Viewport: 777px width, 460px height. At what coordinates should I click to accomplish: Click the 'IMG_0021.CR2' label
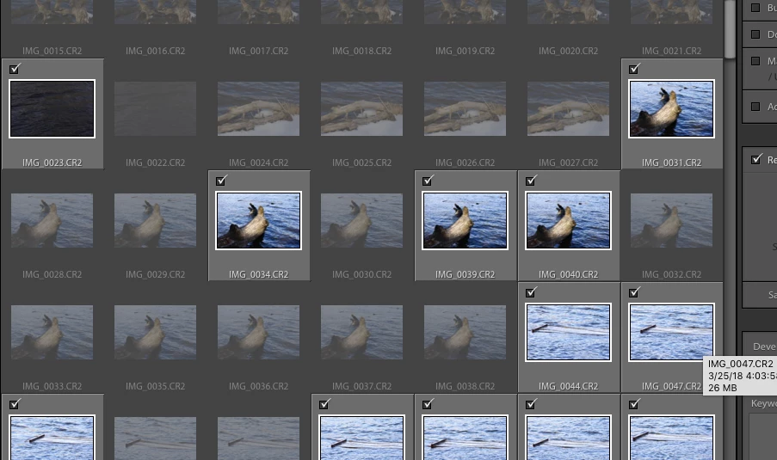671,51
